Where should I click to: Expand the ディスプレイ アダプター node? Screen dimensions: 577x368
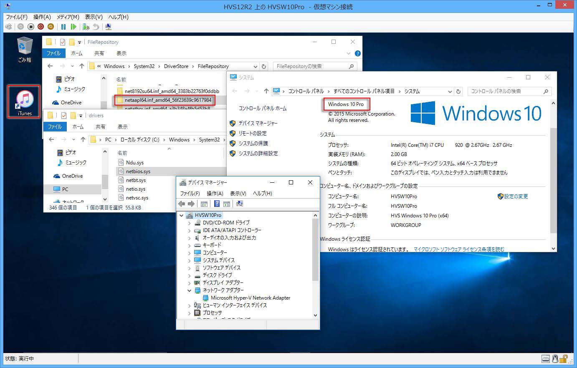tap(189, 283)
